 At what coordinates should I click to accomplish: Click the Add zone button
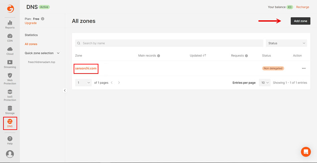(x=300, y=21)
